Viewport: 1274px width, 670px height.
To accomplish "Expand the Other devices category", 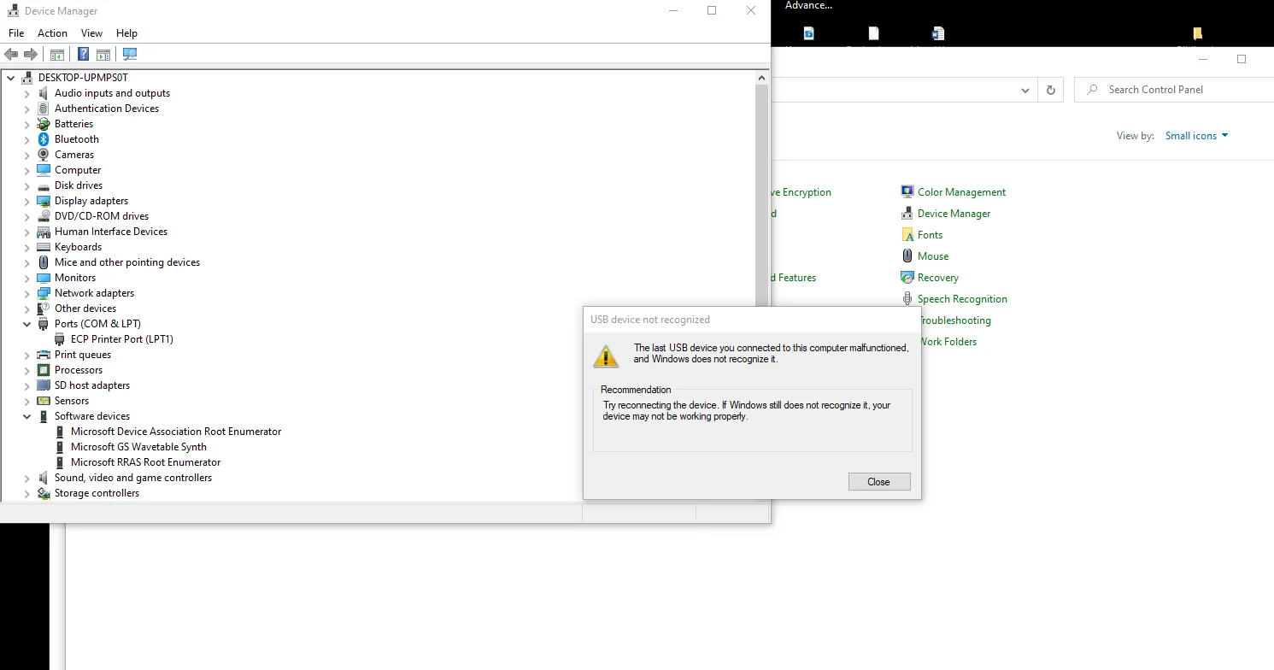I will [27, 309].
